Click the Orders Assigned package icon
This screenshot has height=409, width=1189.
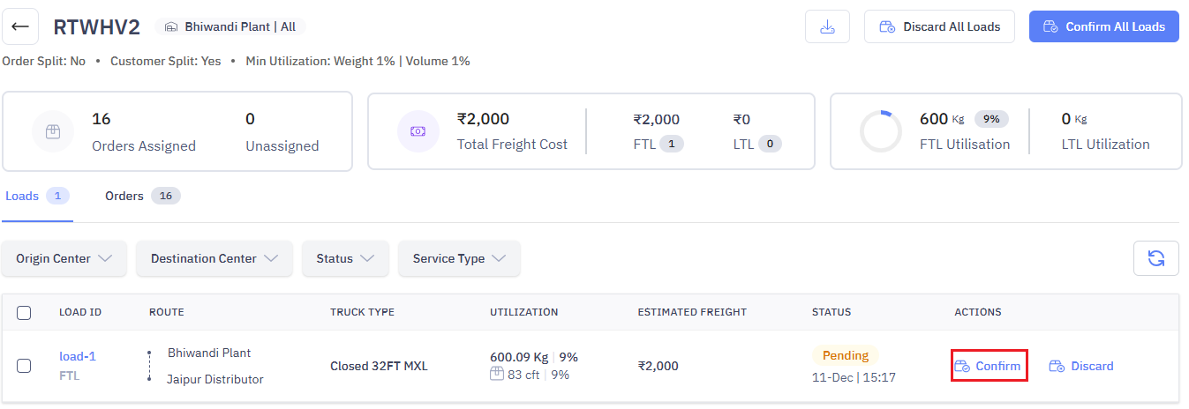tap(53, 131)
